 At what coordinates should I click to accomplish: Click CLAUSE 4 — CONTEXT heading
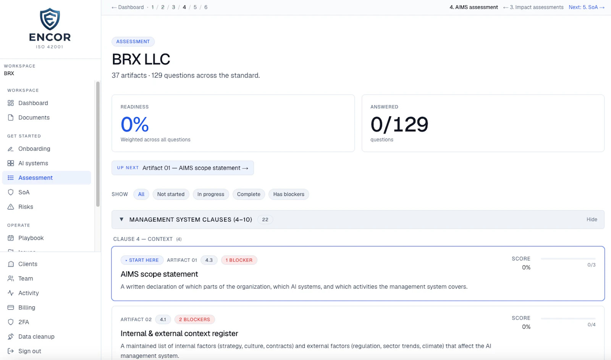tap(143, 239)
